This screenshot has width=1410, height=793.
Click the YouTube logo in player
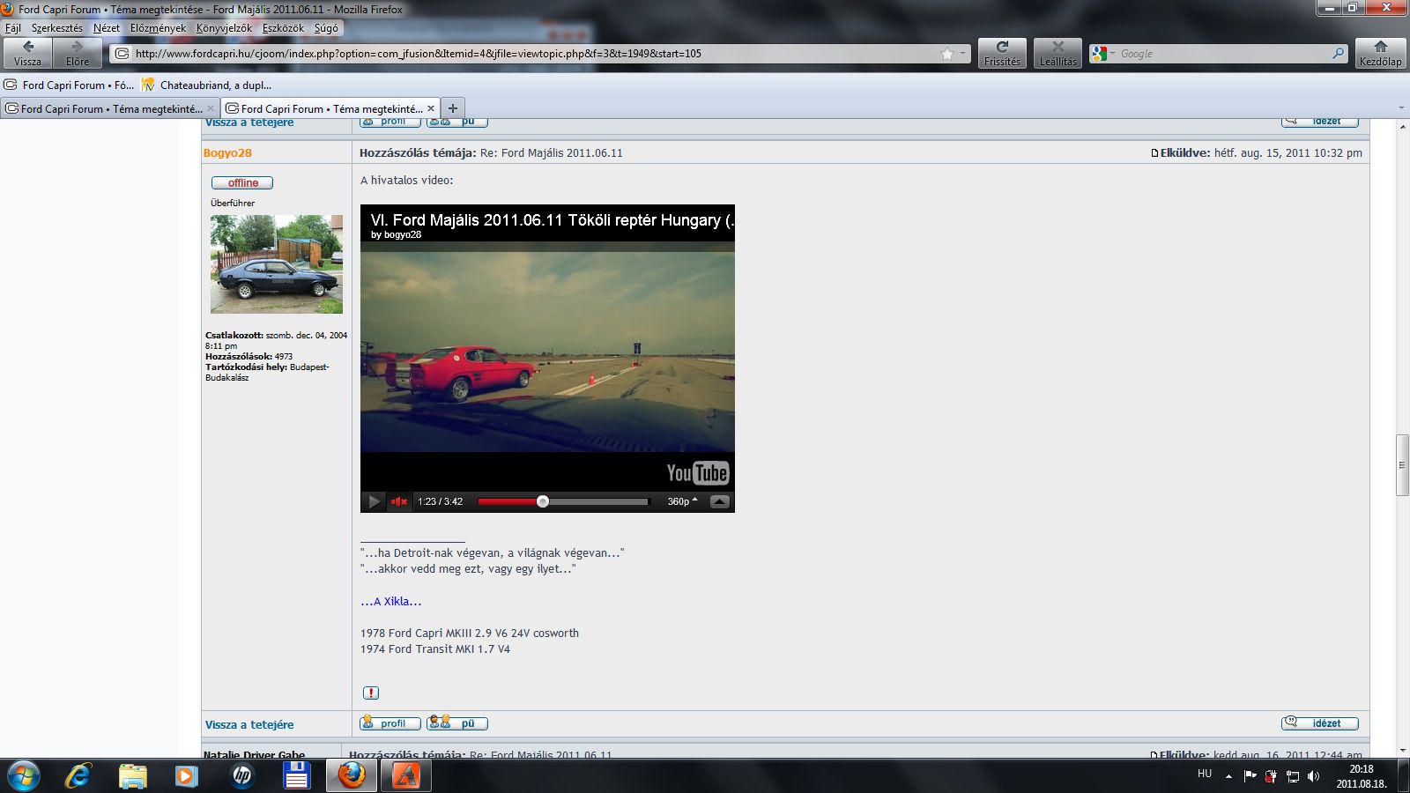pos(697,473)
